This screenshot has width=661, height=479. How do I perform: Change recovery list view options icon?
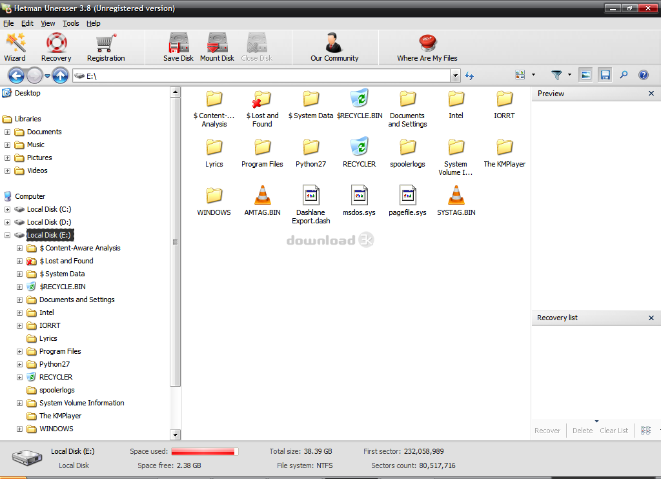pos(646,431)
